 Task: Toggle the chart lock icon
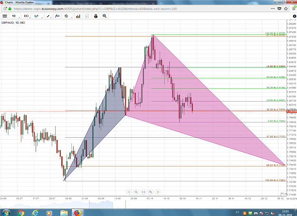point(96,16)
